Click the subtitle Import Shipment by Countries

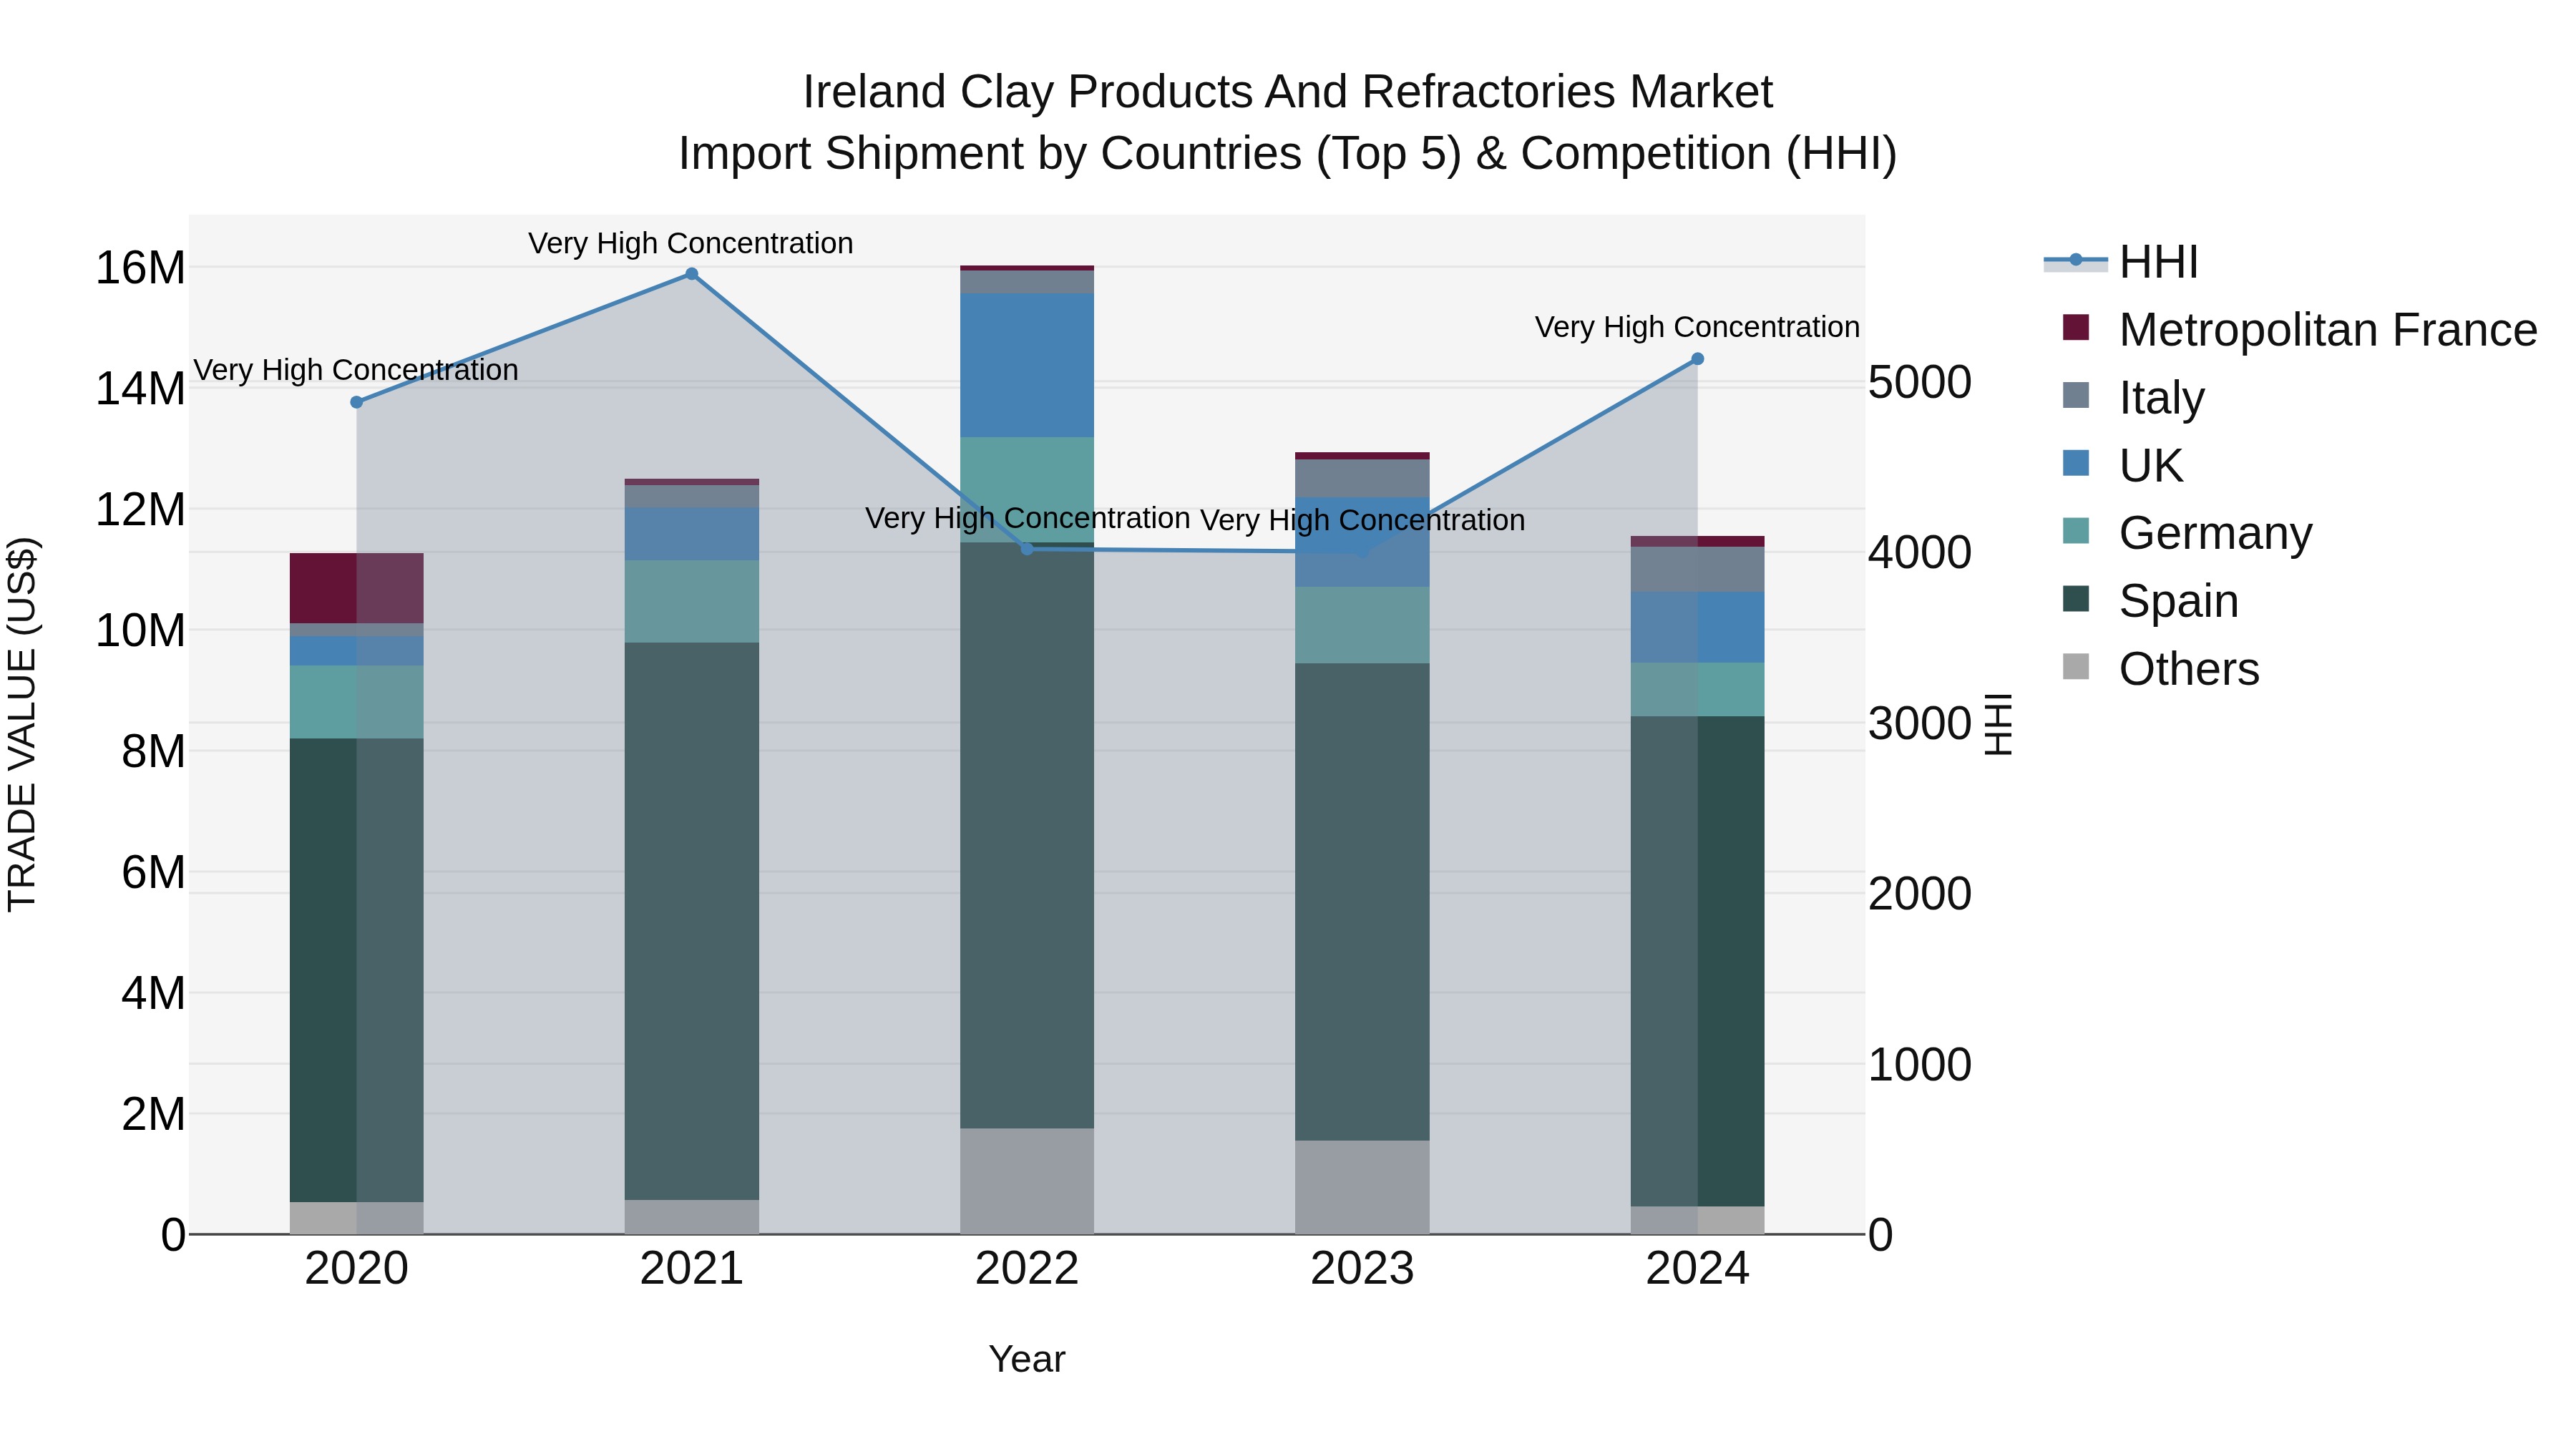point(1288,154)
